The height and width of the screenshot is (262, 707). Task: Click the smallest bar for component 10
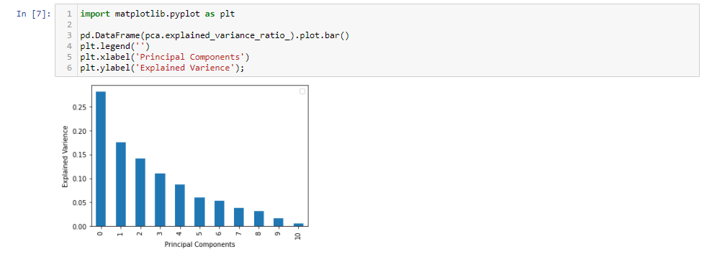[299, 225]
